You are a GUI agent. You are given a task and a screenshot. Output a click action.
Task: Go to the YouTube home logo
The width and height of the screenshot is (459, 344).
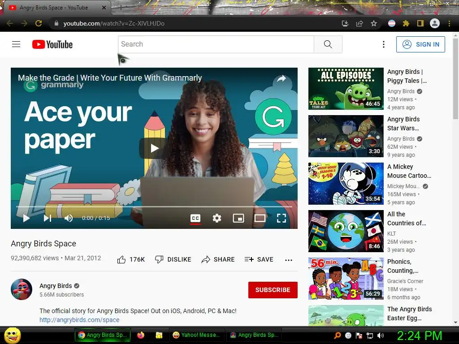click(x=52, y=44)
